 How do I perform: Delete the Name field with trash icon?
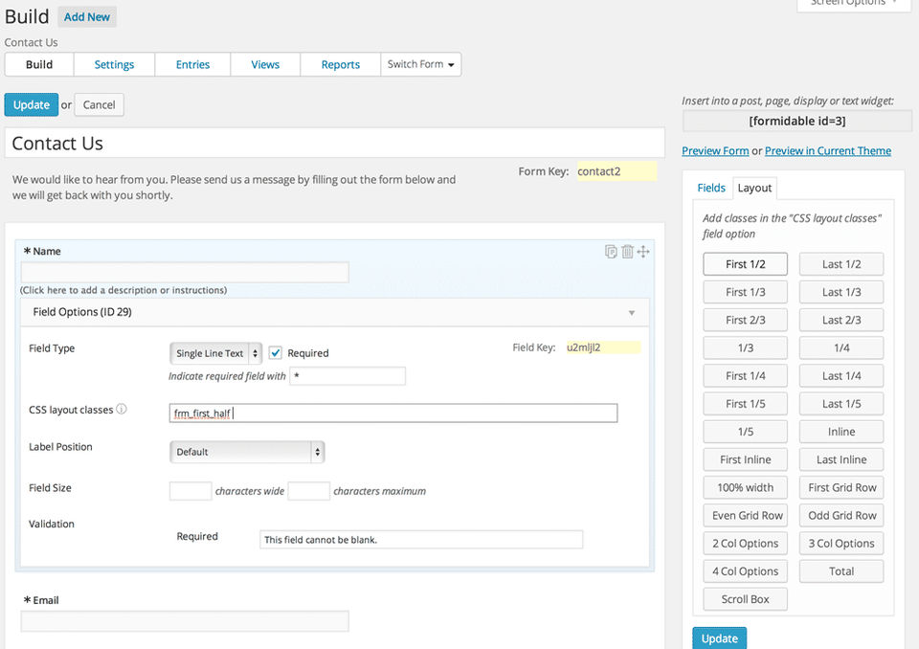point(627,252)
